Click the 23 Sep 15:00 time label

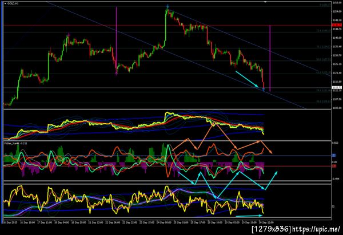(x=148, y=222)
